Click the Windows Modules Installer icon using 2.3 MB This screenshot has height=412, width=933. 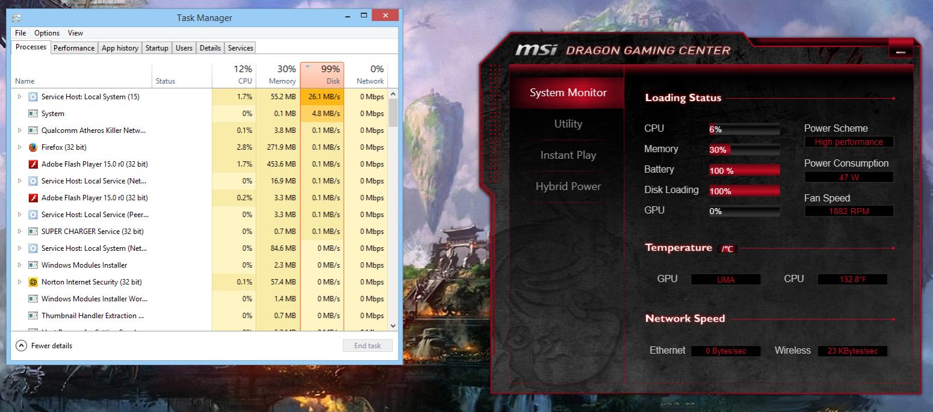(x=33, y=265)
